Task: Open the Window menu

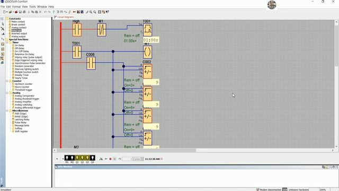Action: 42,7
